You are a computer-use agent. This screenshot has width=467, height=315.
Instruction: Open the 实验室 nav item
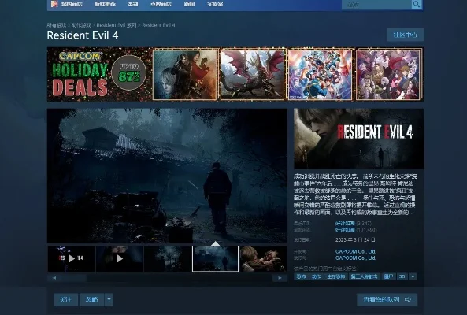pos(215,4)
